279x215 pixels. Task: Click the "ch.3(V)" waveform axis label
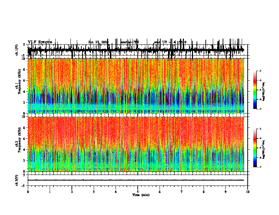(17, 180)
